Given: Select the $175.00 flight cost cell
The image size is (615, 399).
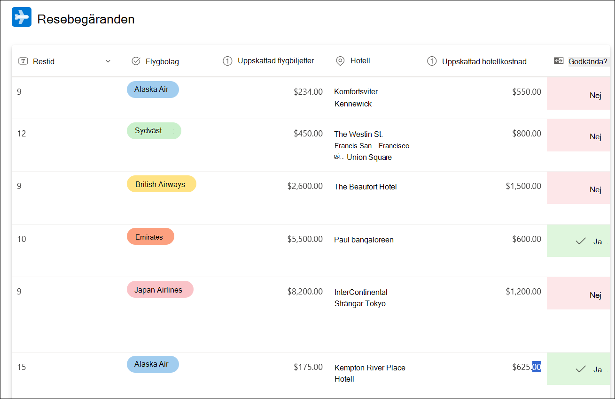Looking at the screenshot, I should point(308,367).
